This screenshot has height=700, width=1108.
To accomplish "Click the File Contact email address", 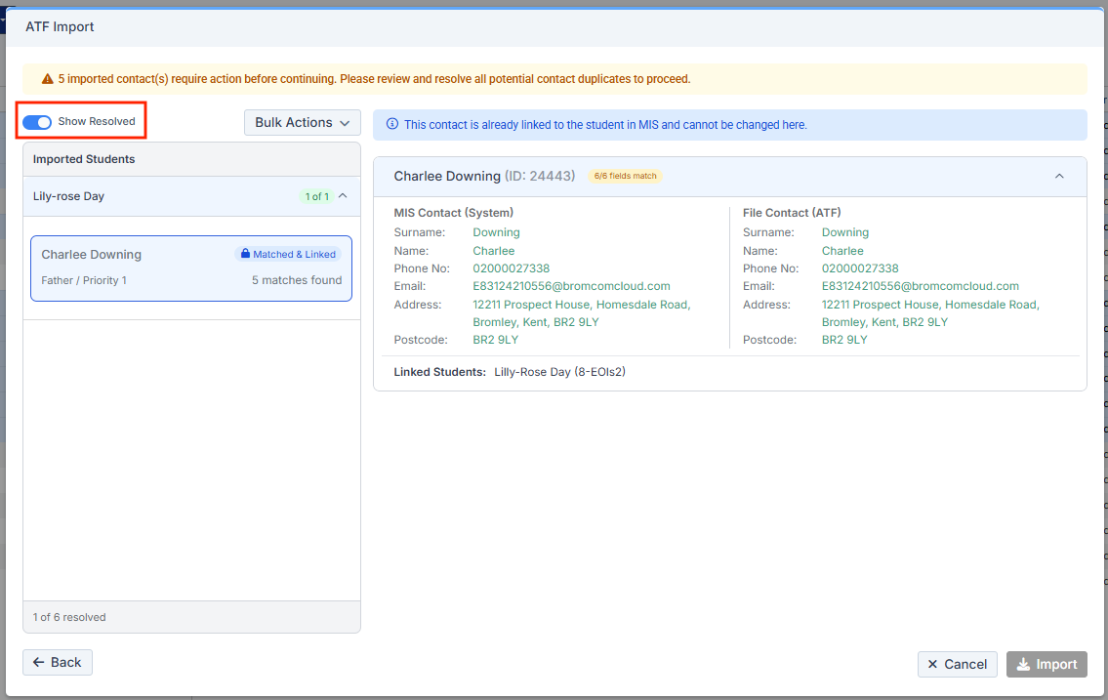I will click(x=920, y=286).
